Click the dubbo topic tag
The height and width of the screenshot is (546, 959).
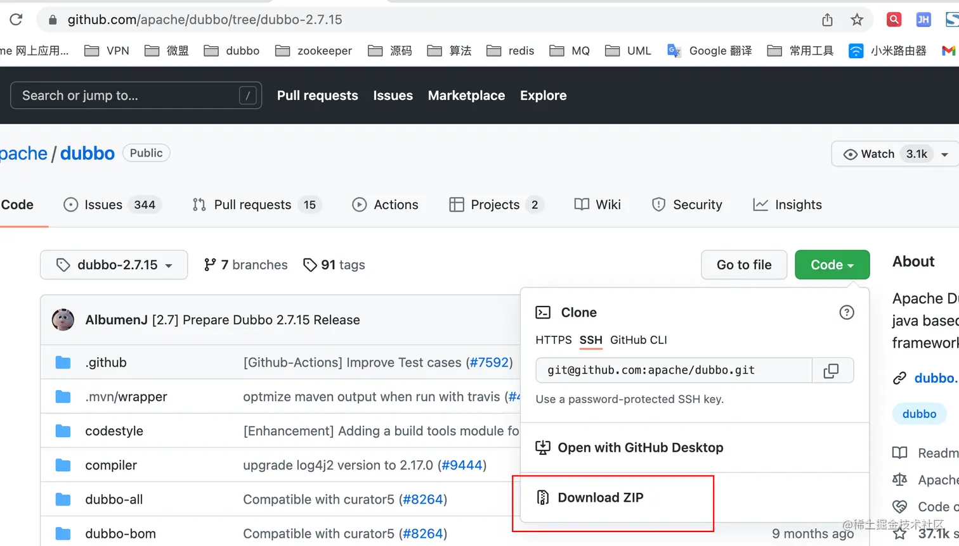[x=919, y=414]
